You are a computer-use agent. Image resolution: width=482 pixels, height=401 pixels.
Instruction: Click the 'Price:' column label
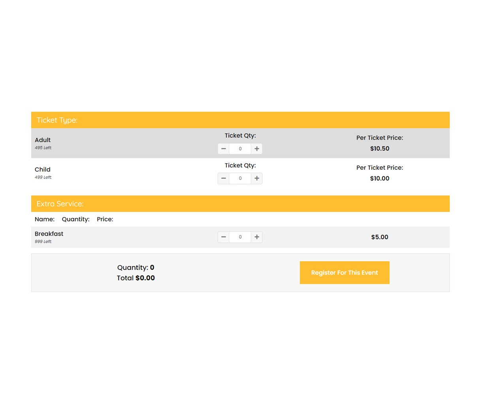[105, 219]
